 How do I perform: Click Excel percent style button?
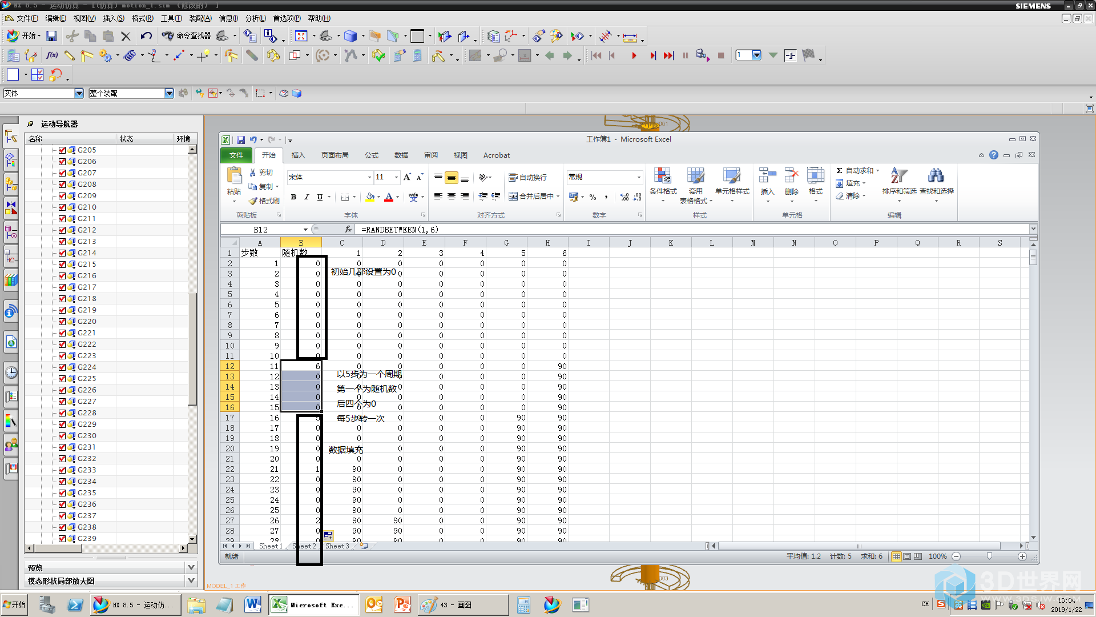pos(593,197)
